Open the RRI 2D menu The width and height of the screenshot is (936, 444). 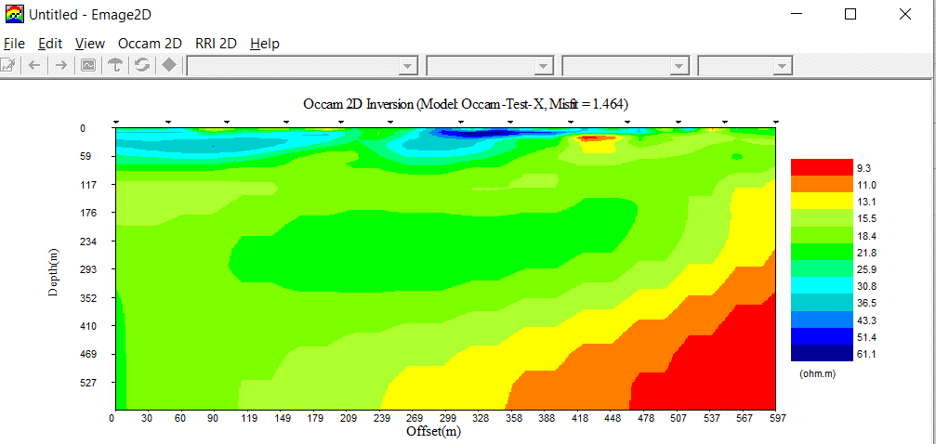[216, 44]
